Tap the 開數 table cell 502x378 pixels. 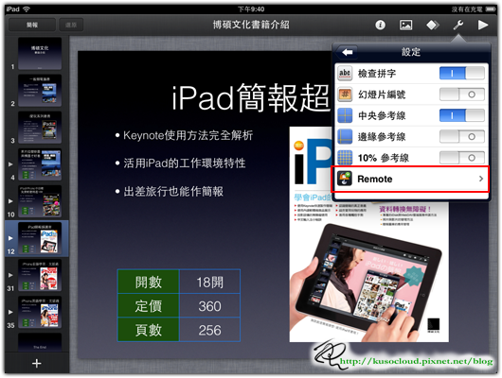149,282
